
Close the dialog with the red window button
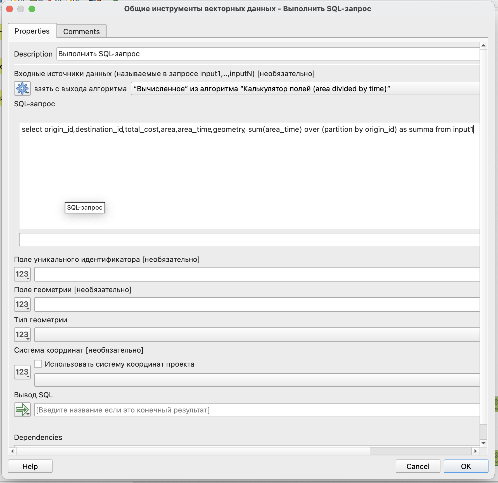pos(10,9)
